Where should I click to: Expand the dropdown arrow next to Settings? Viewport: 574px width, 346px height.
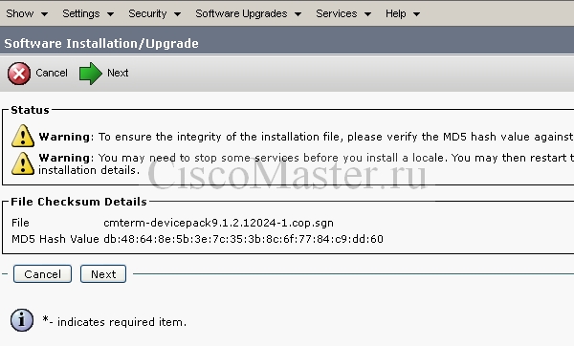(110, 14)
